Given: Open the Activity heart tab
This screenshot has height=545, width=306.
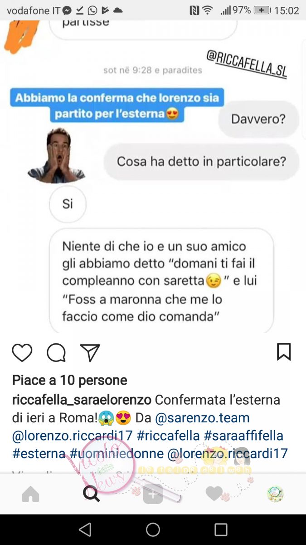Looking at the screenshot, I should point(214,494).
